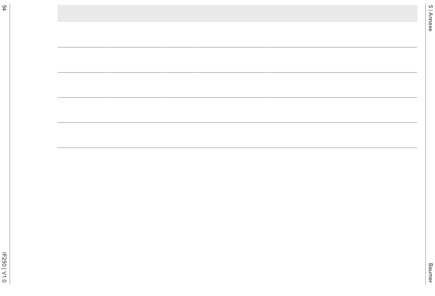435x296 pixels.
Task: Click fifth body row cell in widest column
Action: [342, 135]
